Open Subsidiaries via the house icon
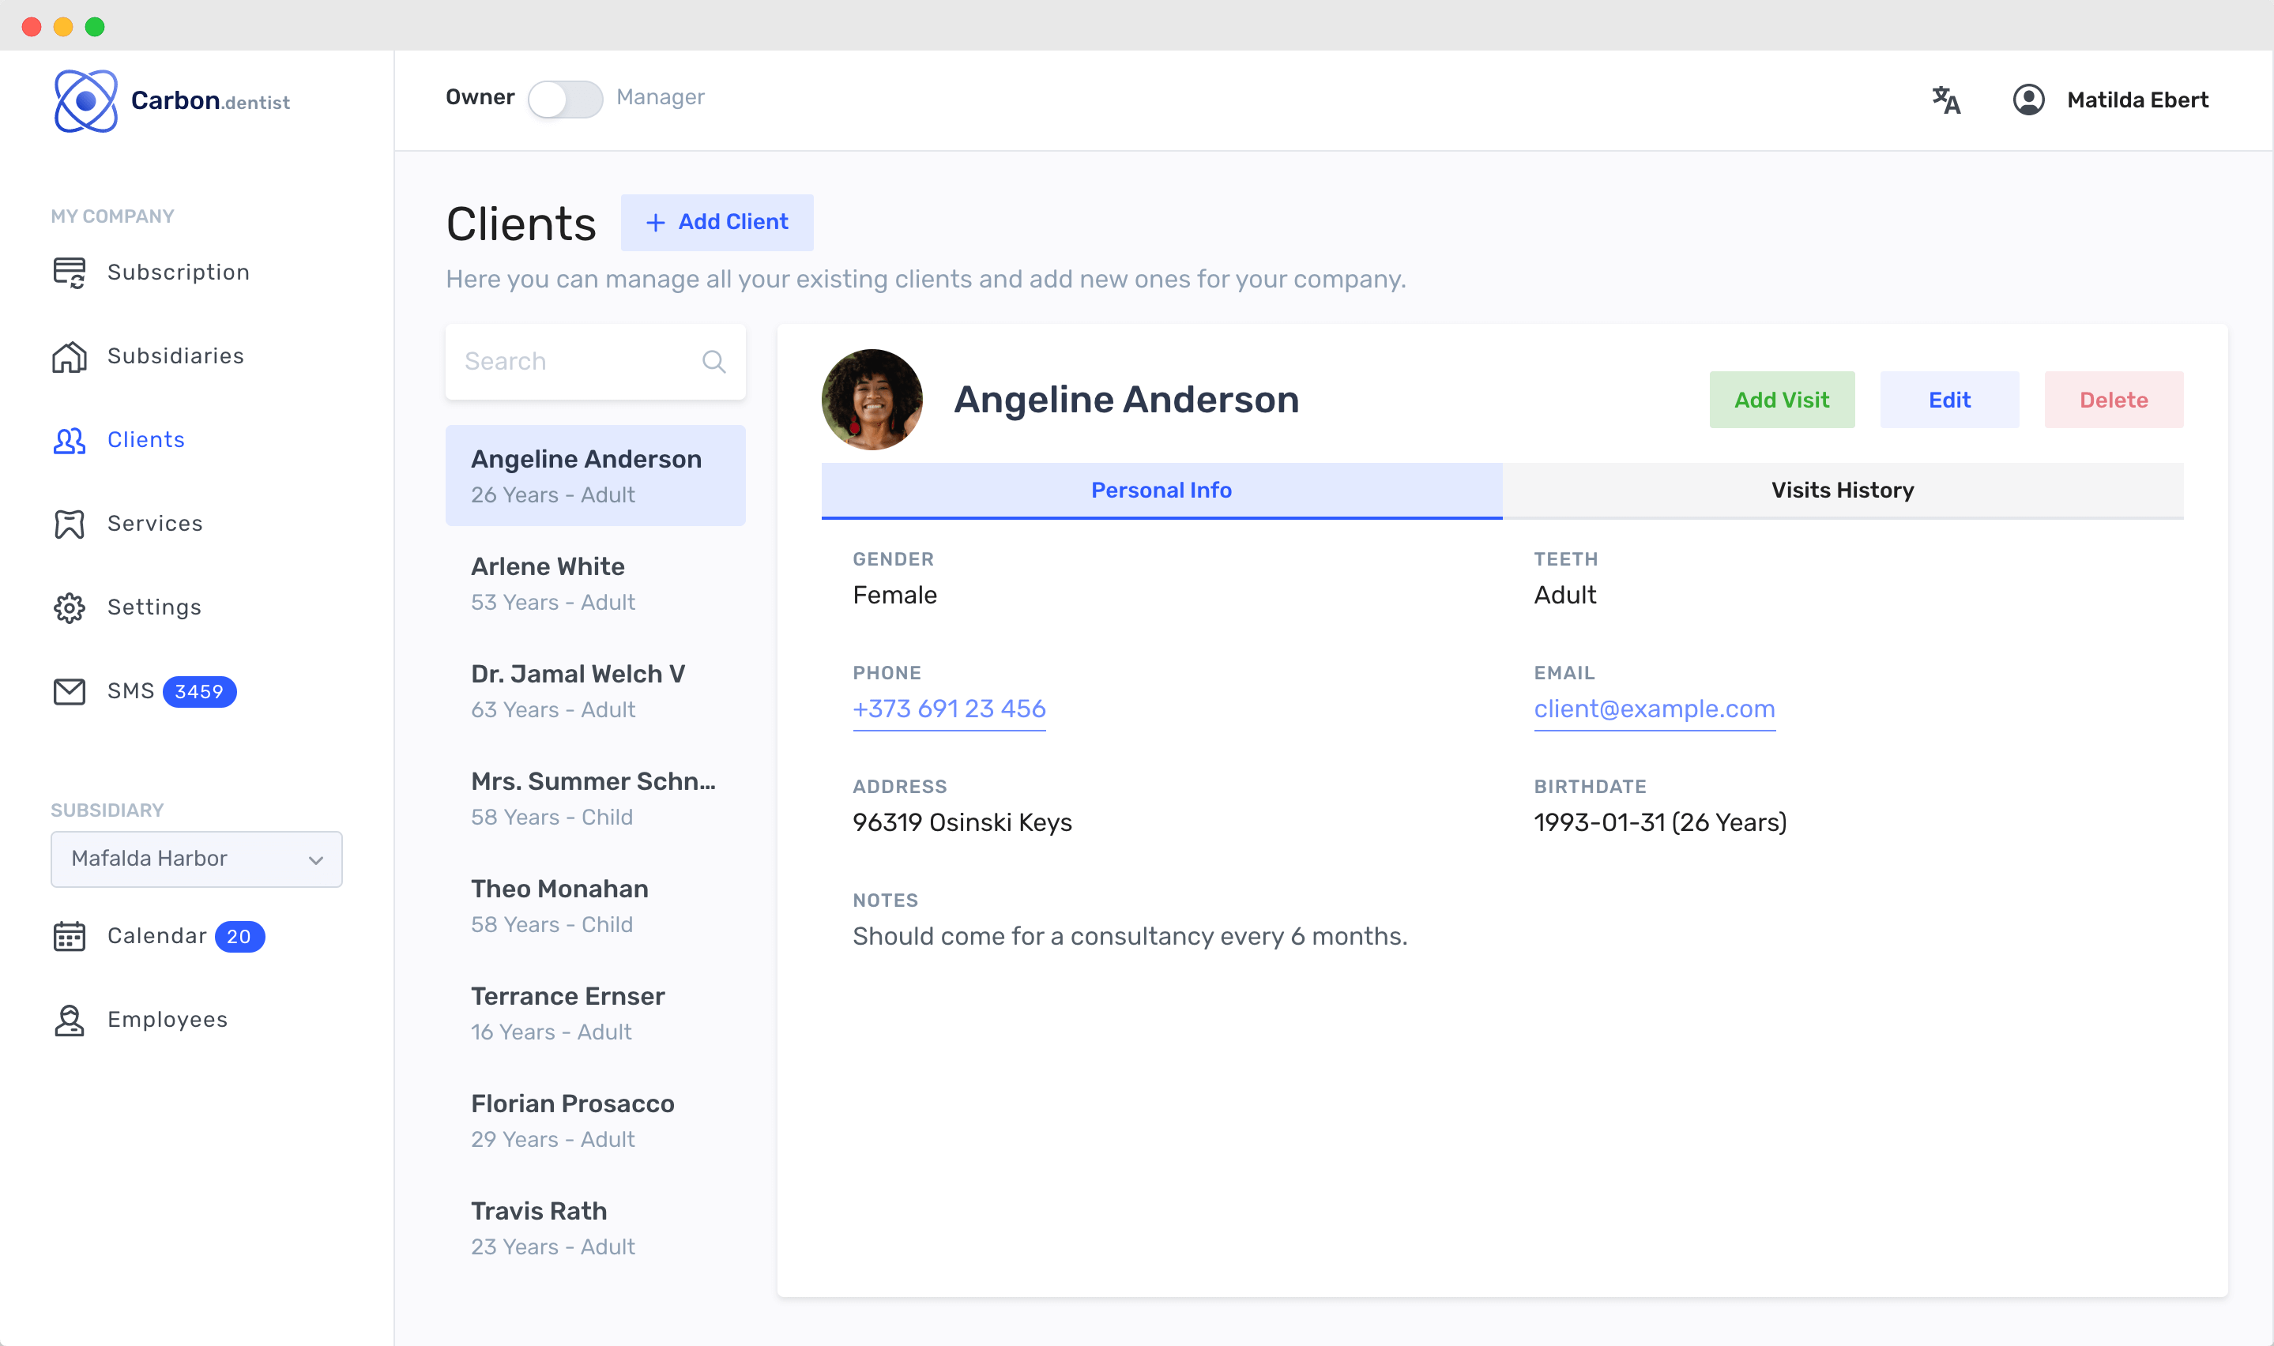The width and height of the screenshot is (2274, 1346). coord(69,356)
